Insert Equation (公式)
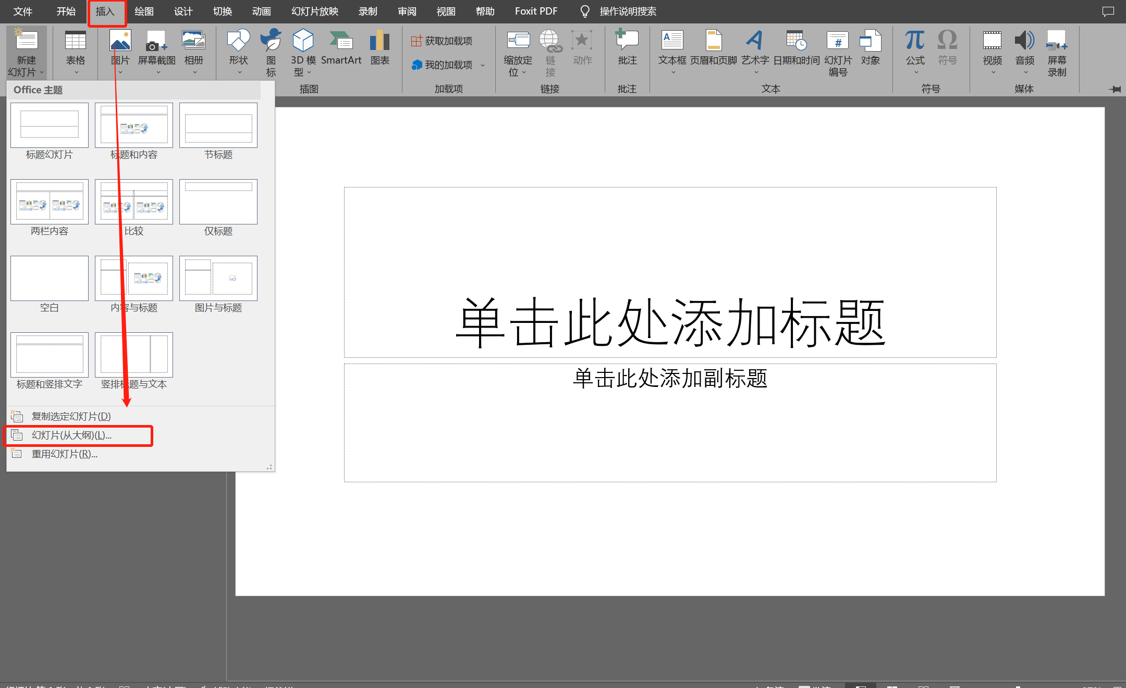Screen dimensions: 1126x688 [x=915, y=52]
